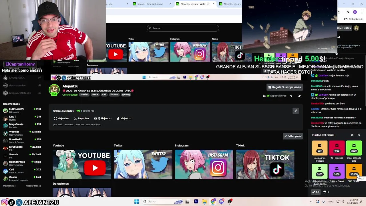
Task: Open recommended channel DuendePablo
Action: (x=22, y=163)
